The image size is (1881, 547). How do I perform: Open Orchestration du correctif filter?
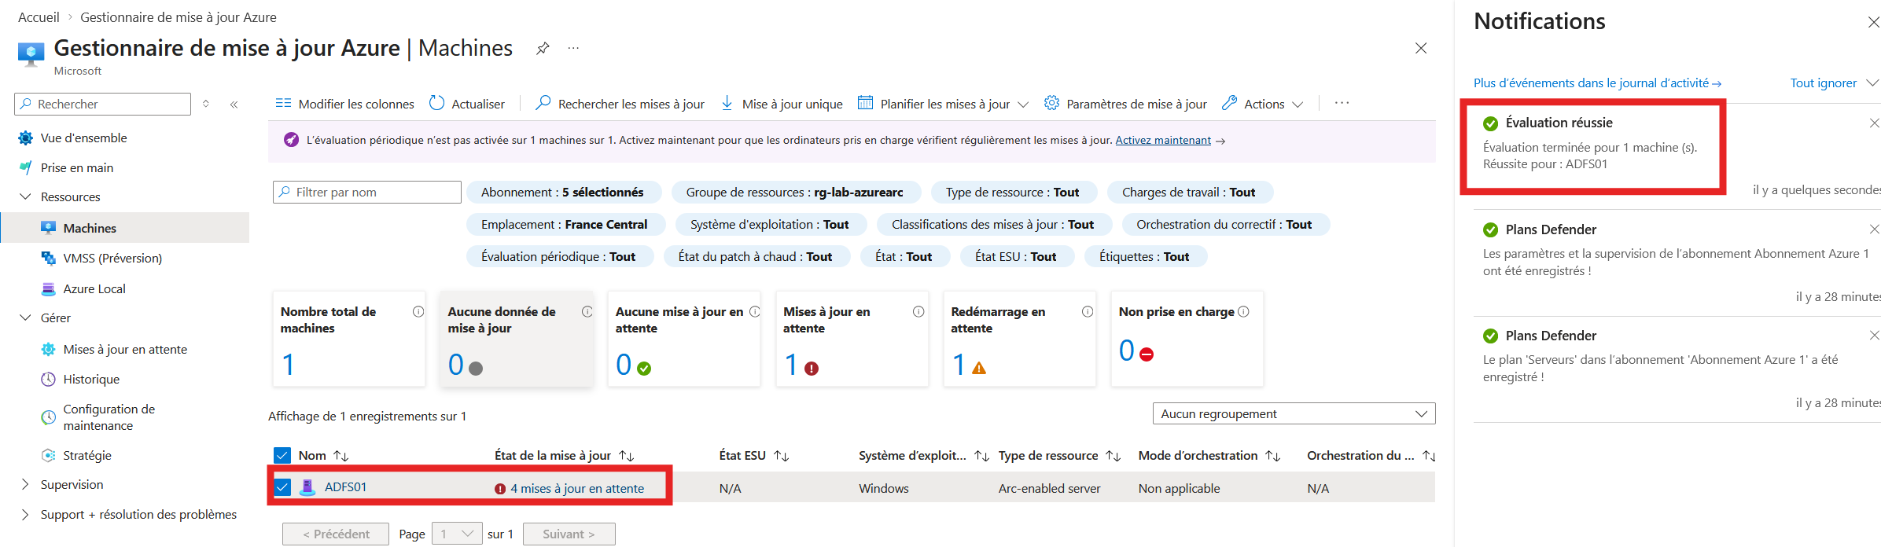pos(1224,224)
